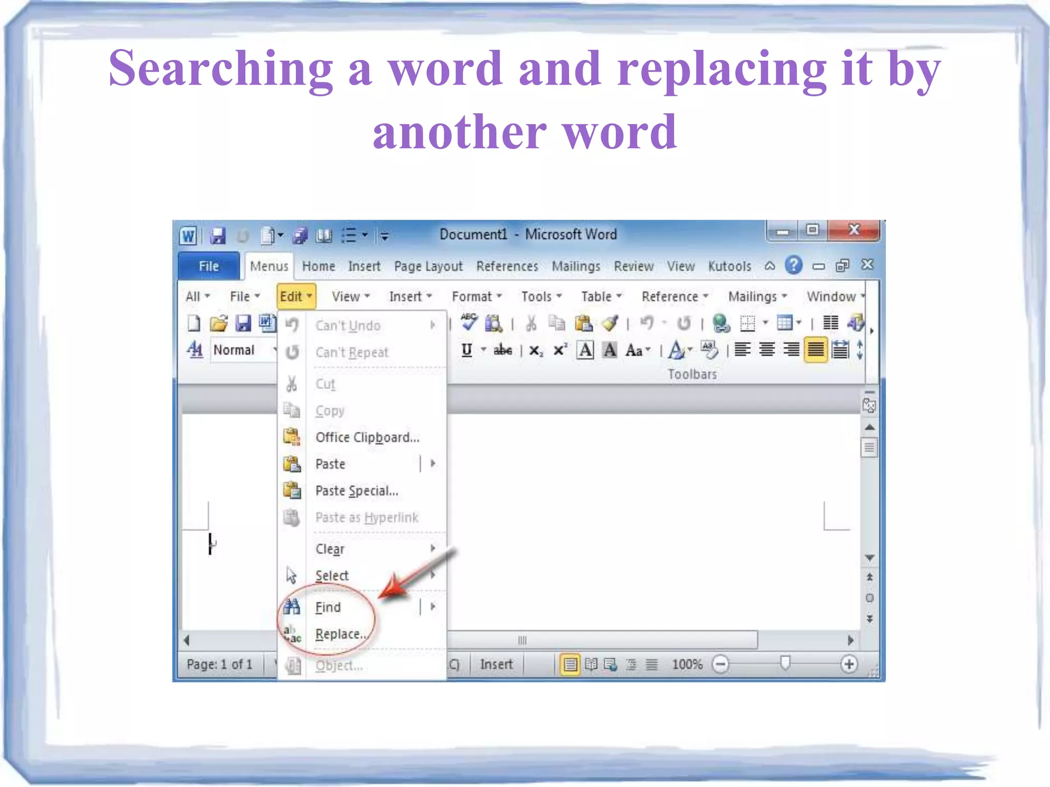This screenshot has height=787, width=1050.
Task: Toggle the highlighted Justify alignment button
Action: pos(816,350)
